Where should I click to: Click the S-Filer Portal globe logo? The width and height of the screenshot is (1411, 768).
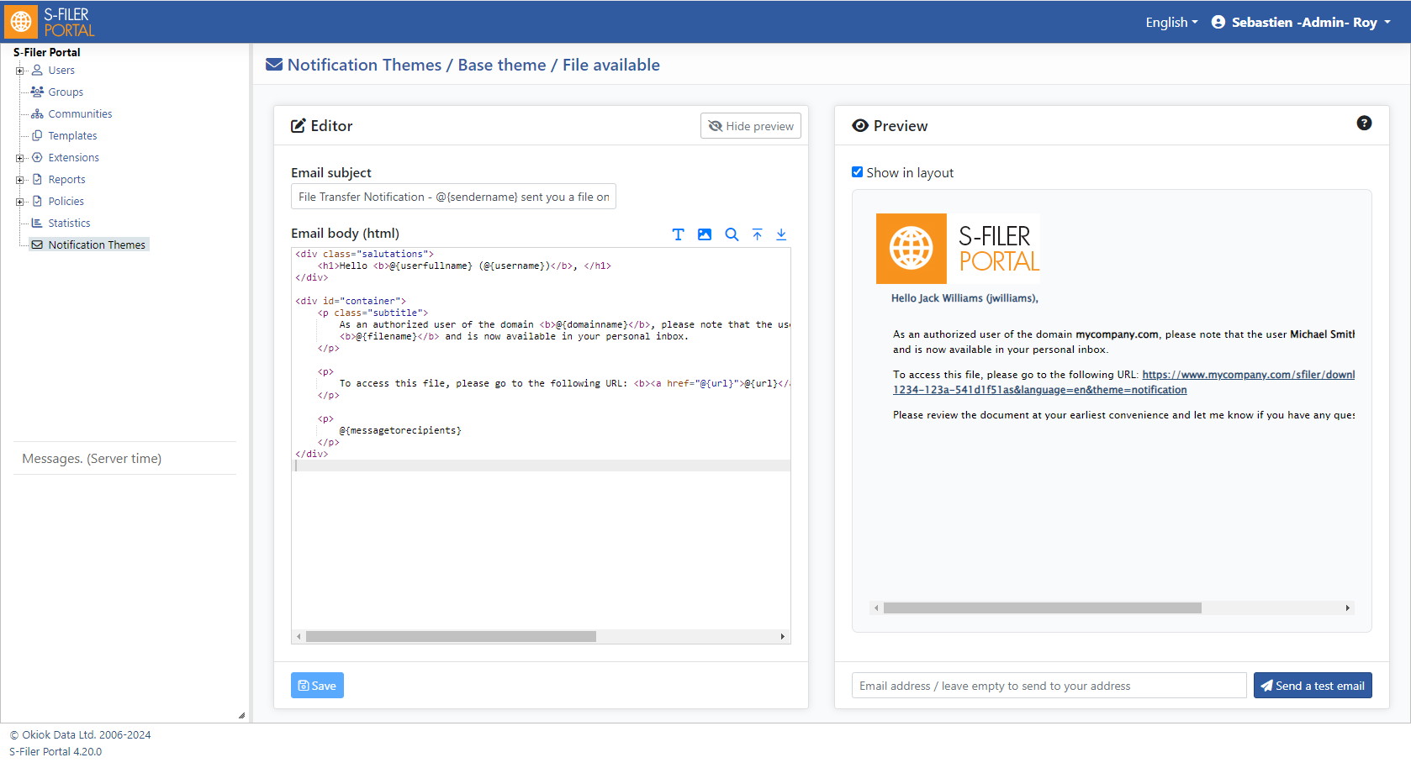point(21,22)
